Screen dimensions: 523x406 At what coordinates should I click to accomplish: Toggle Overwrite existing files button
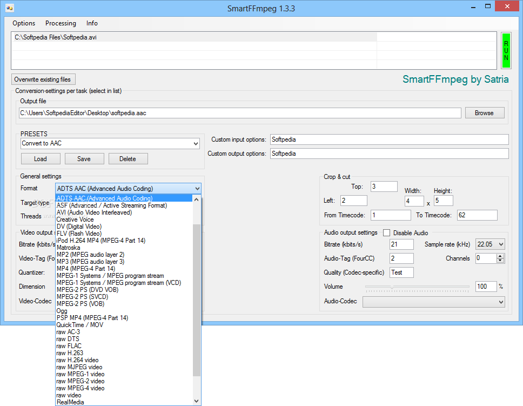43,79
